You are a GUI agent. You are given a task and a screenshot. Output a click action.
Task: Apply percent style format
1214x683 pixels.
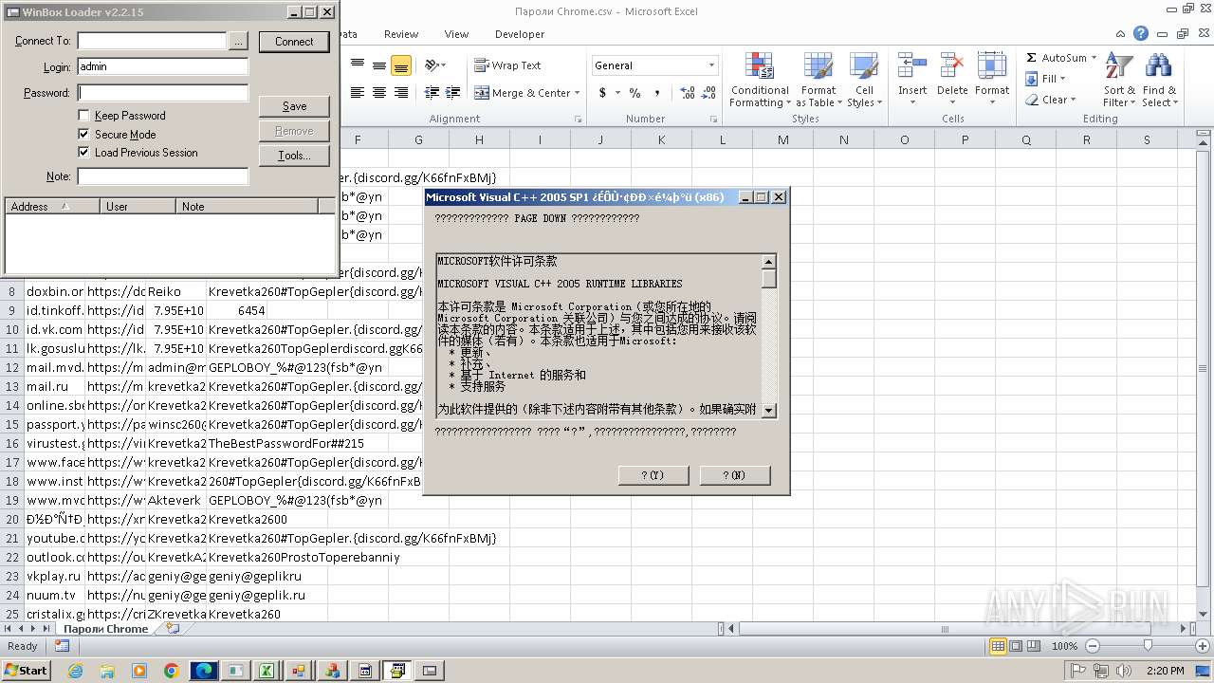coord(635,93)
